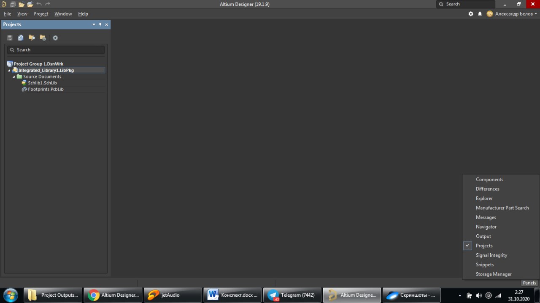Image resolution: width=540 pixels, height=303 pixels.
Task: Click the Redo arrow in title bar
Action: [x=47, y=4]
